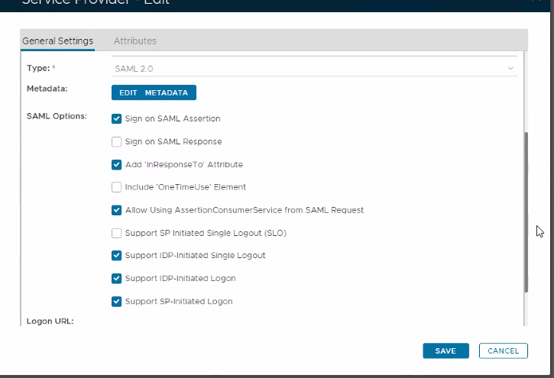Turn off Support IDP-Initiated Logon
Viewport: 554px width, 378px height.
117,278
